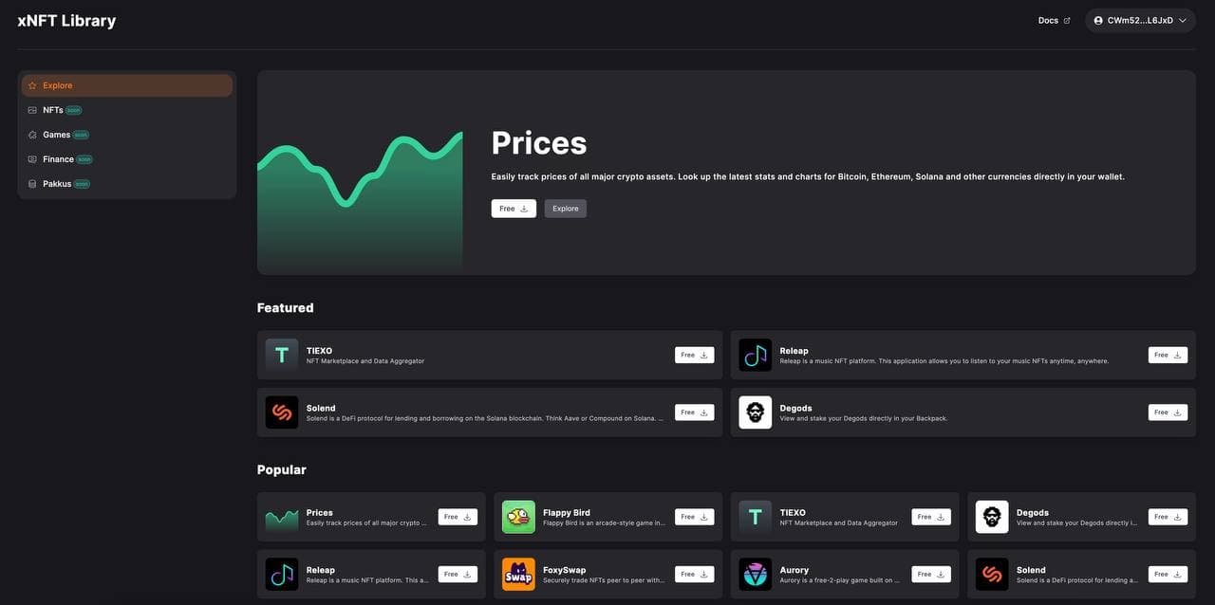The image size is (1215, 605).
Task: Click the Explore button in Prices banner
Action: [566, 209]
